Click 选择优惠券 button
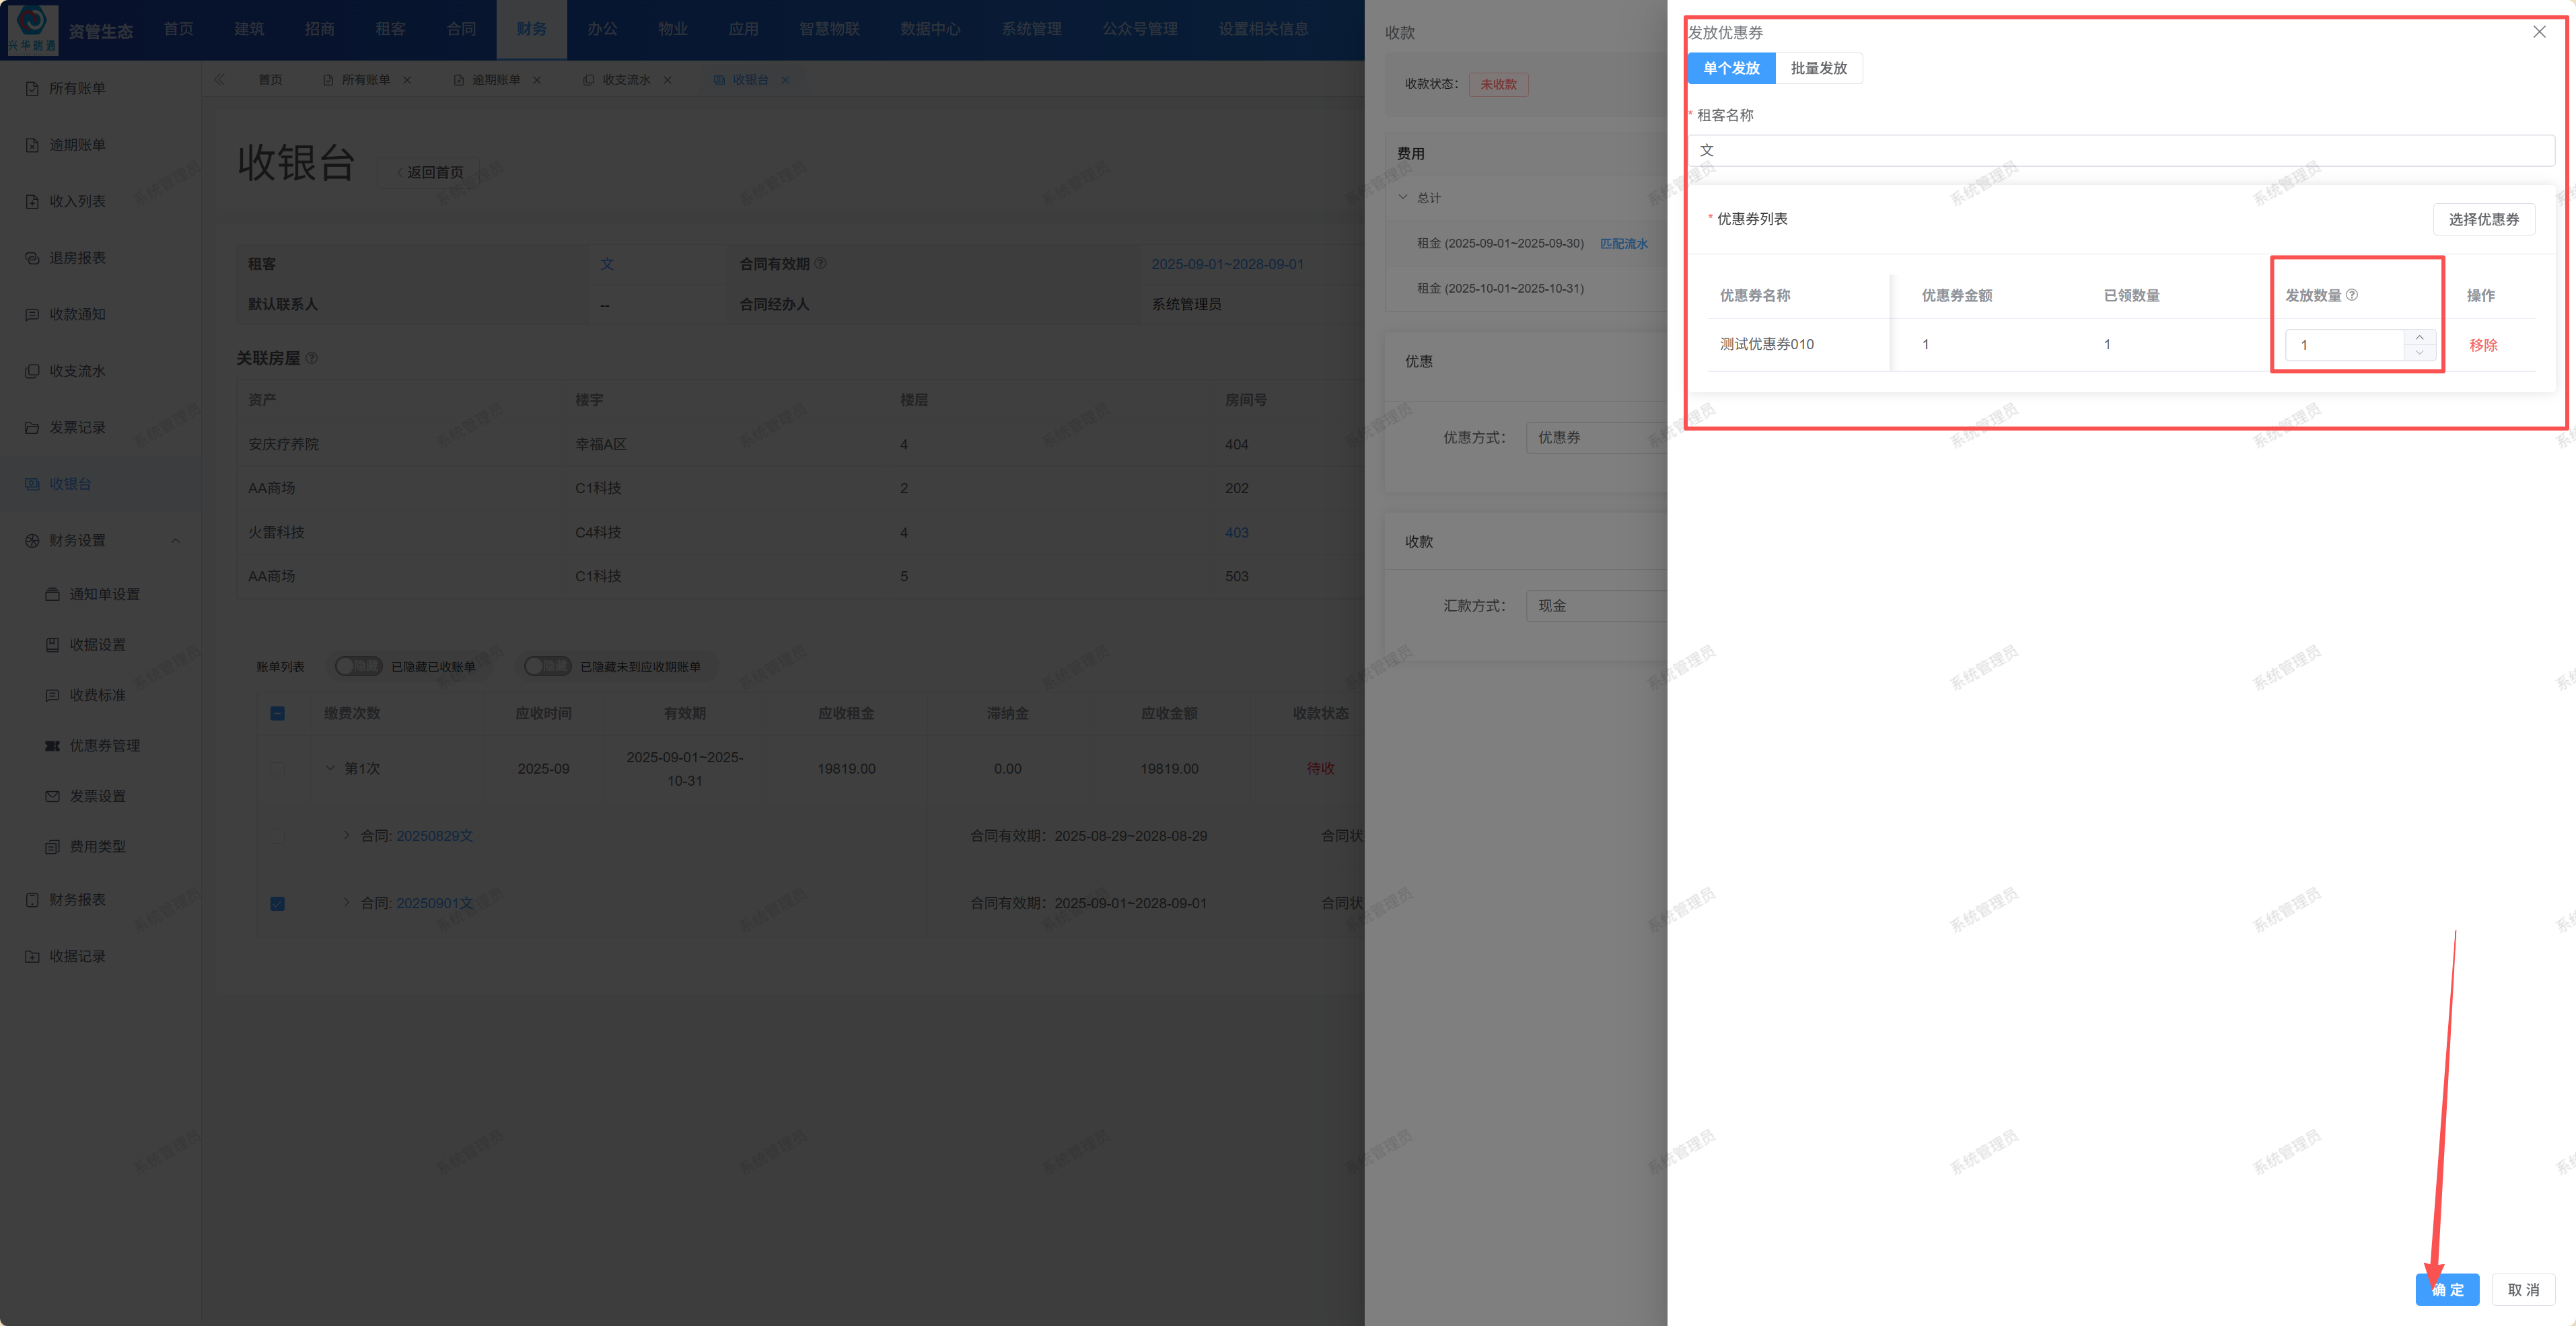2576x1326 pixels. tap(2483, 219)
